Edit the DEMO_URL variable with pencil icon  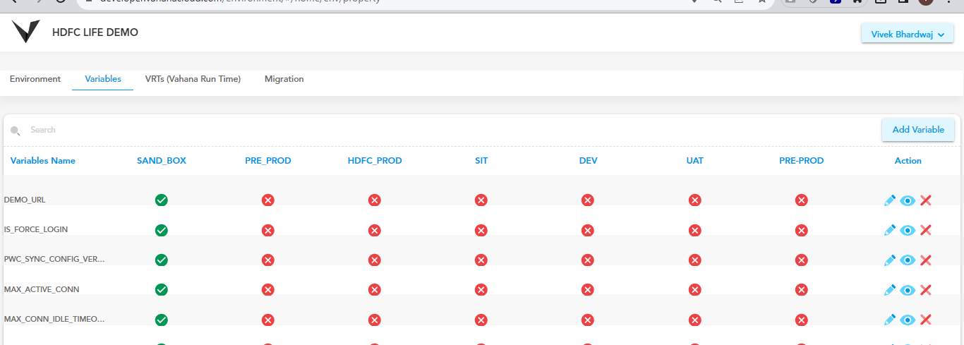[890, 200]
